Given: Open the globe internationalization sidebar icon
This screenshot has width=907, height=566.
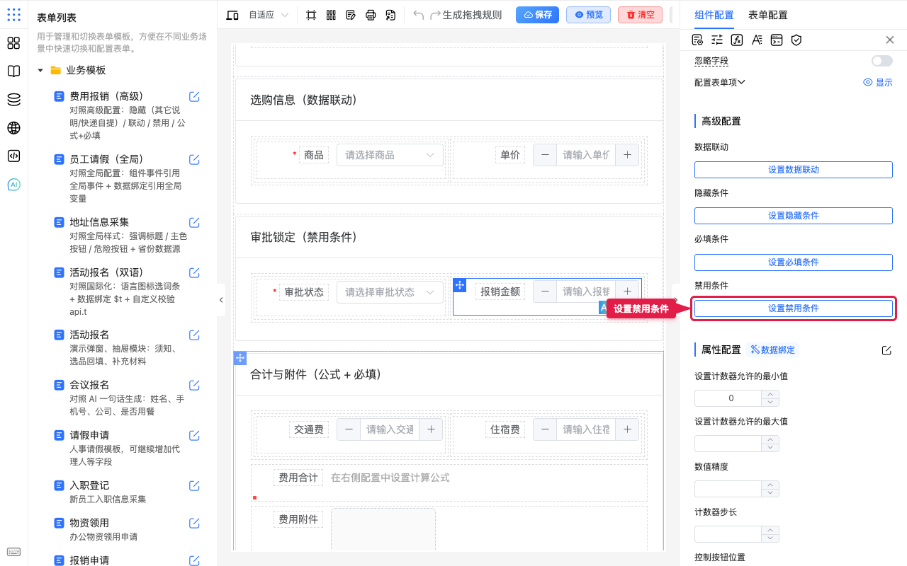Looking at the screenshot, I should [x=13, y=128].
